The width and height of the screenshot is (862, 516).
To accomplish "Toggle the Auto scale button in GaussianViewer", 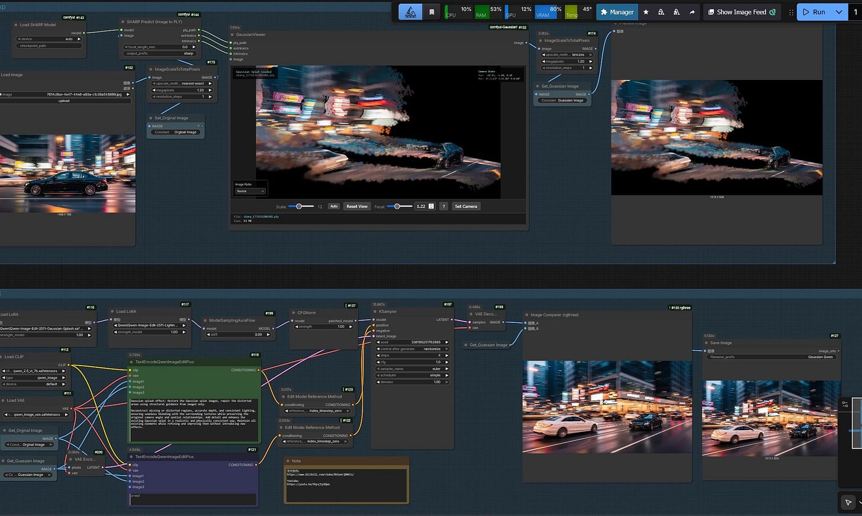I will click(334, 206).
